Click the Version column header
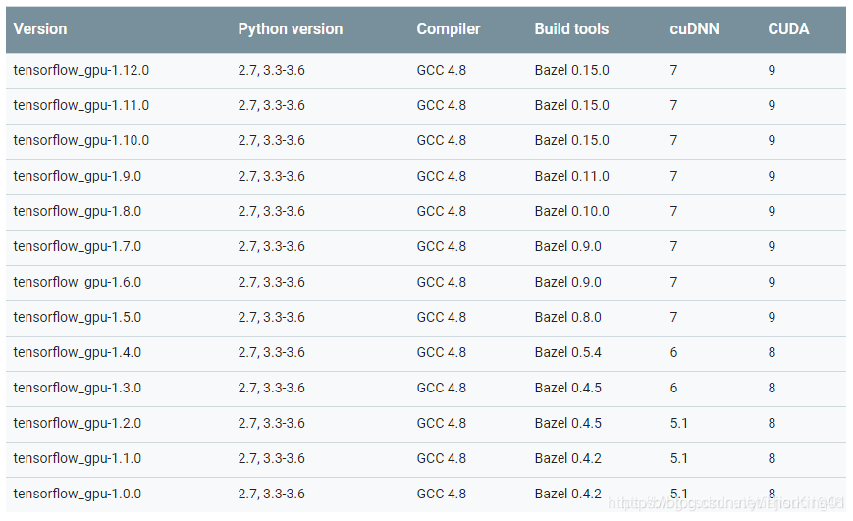 click(x=40, y=28)
